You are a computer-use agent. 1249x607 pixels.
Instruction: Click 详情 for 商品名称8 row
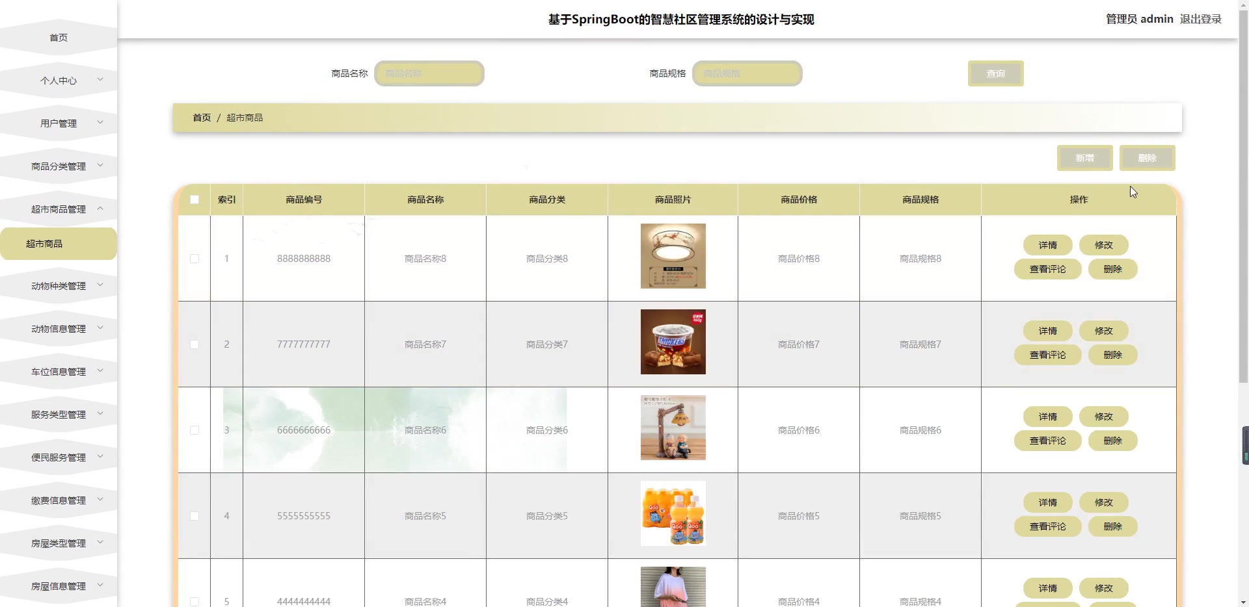(1048, 245)
